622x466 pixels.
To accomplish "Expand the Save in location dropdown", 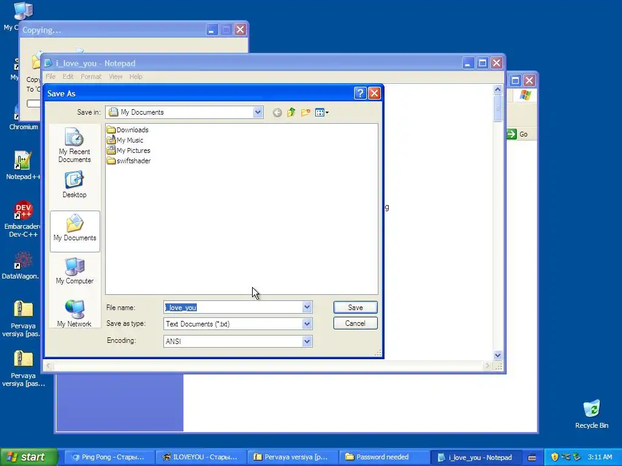I will coord(258,112).
